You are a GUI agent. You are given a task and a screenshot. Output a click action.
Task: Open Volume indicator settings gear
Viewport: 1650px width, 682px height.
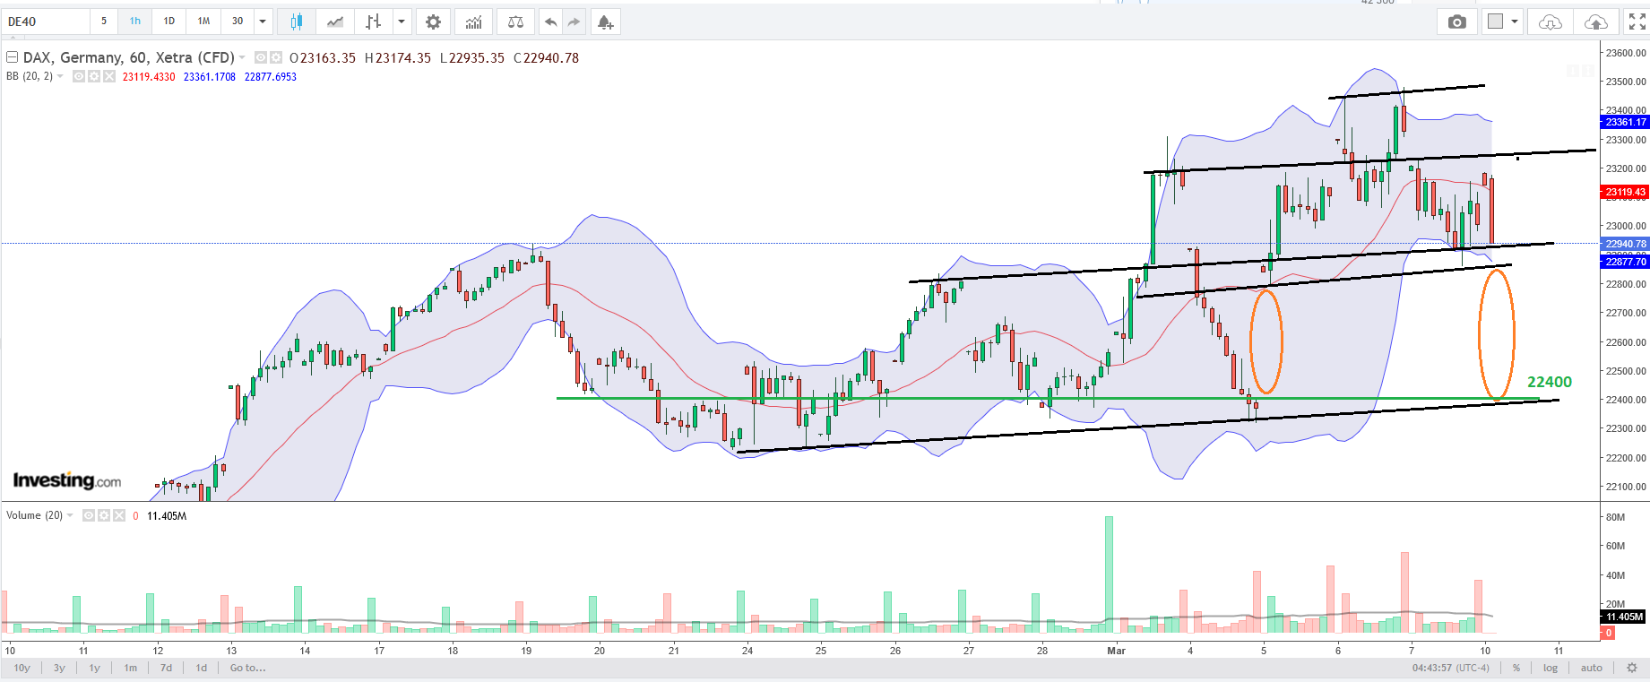click(x=103, y=515)
